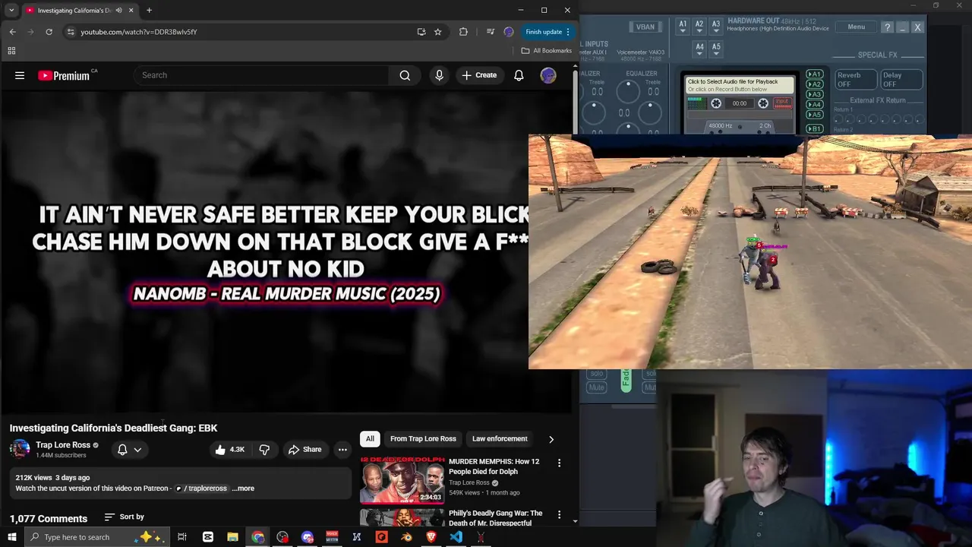Toggle Voicemeeter recorder A5 output

(814, 115)
